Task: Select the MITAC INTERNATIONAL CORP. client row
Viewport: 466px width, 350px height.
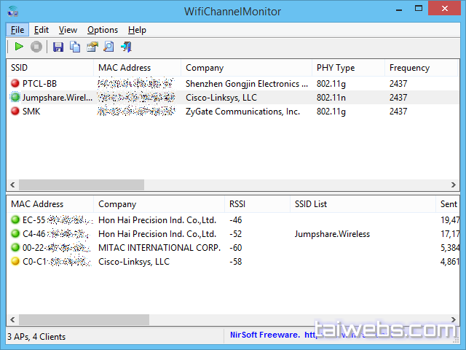Action: pos(159,248)
